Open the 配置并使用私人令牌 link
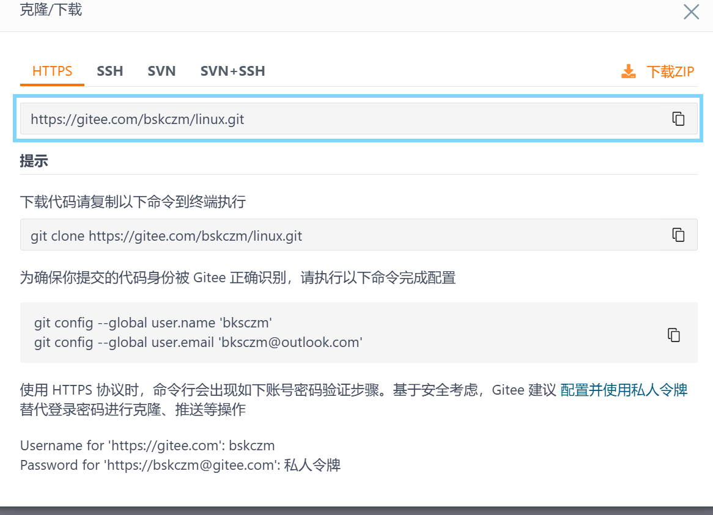Image resolution: width=713 pixels, height=515 pixels. click(x=624, y=390)
